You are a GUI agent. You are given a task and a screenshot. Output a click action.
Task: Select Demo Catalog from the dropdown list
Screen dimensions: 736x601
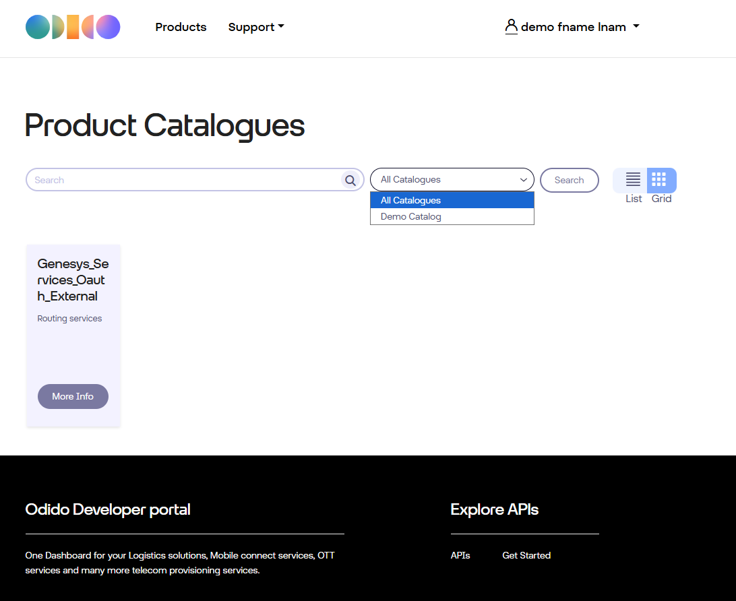(x=411, y=216)
